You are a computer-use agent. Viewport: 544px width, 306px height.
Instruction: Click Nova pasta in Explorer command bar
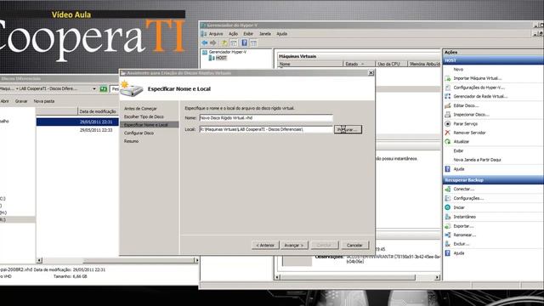44,101
